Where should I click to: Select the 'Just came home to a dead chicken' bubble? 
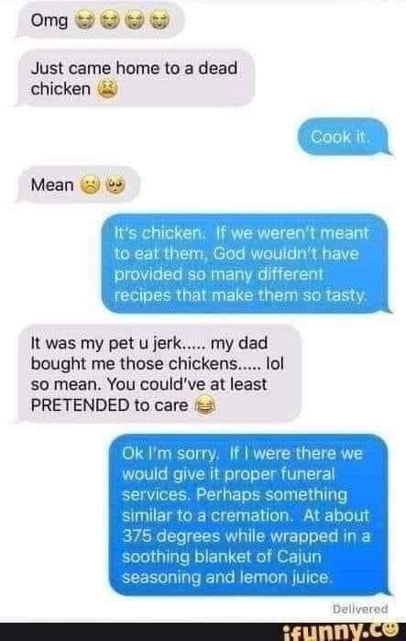tap(136, 78)
